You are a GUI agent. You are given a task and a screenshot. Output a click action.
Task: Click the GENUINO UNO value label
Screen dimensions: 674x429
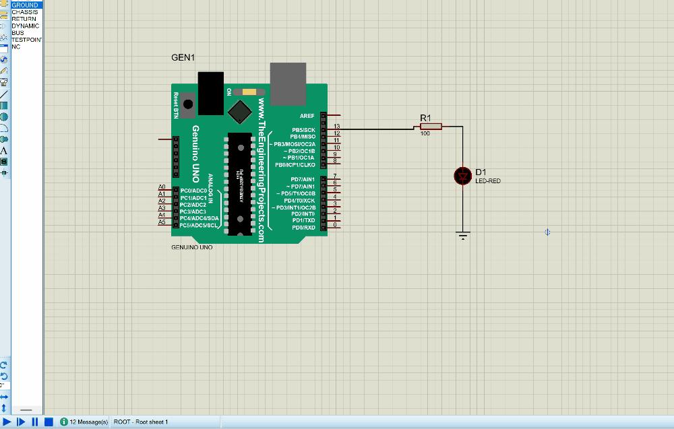tap(191, 247)
